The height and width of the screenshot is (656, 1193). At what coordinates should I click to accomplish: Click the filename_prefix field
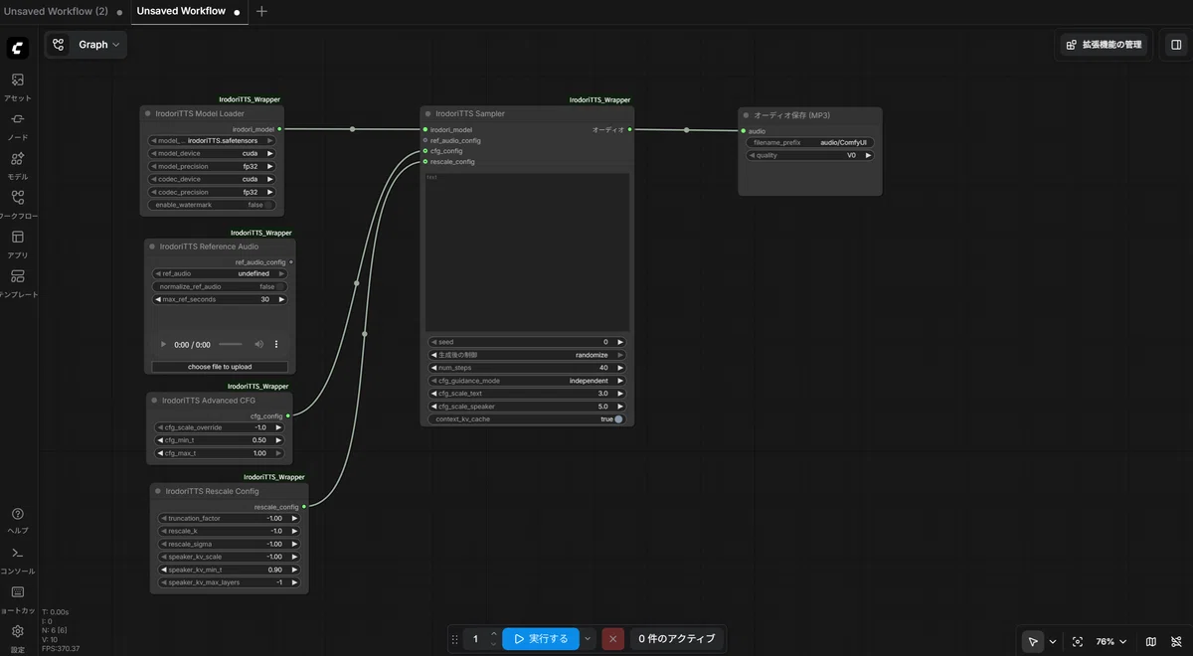(810, 142)
